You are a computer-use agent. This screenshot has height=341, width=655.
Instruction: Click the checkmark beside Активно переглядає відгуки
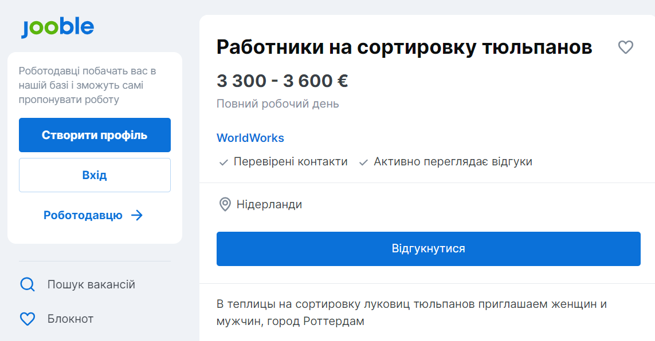click(x=362, y=162)
